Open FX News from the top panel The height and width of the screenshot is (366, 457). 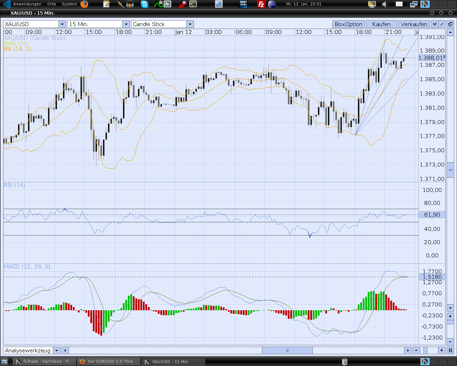[x=244, y=4]
